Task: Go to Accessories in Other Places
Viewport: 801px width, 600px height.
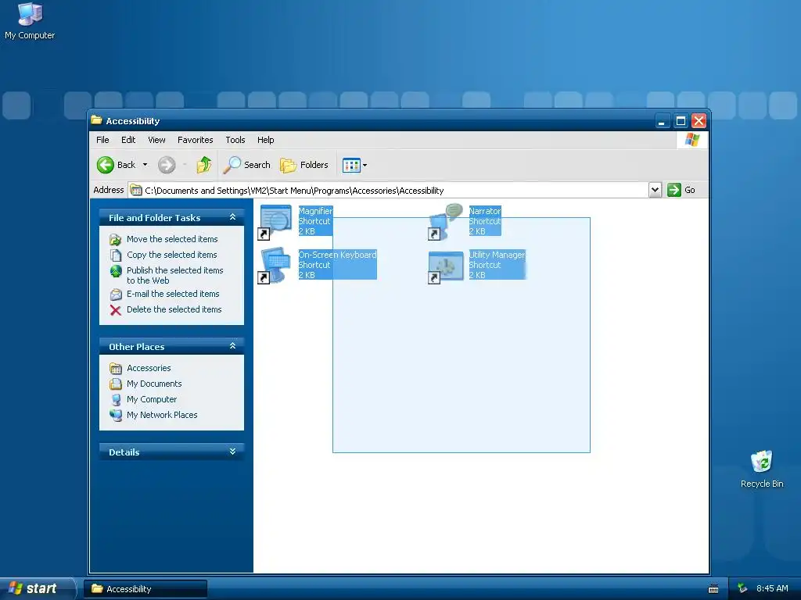Action: point(149,368)
